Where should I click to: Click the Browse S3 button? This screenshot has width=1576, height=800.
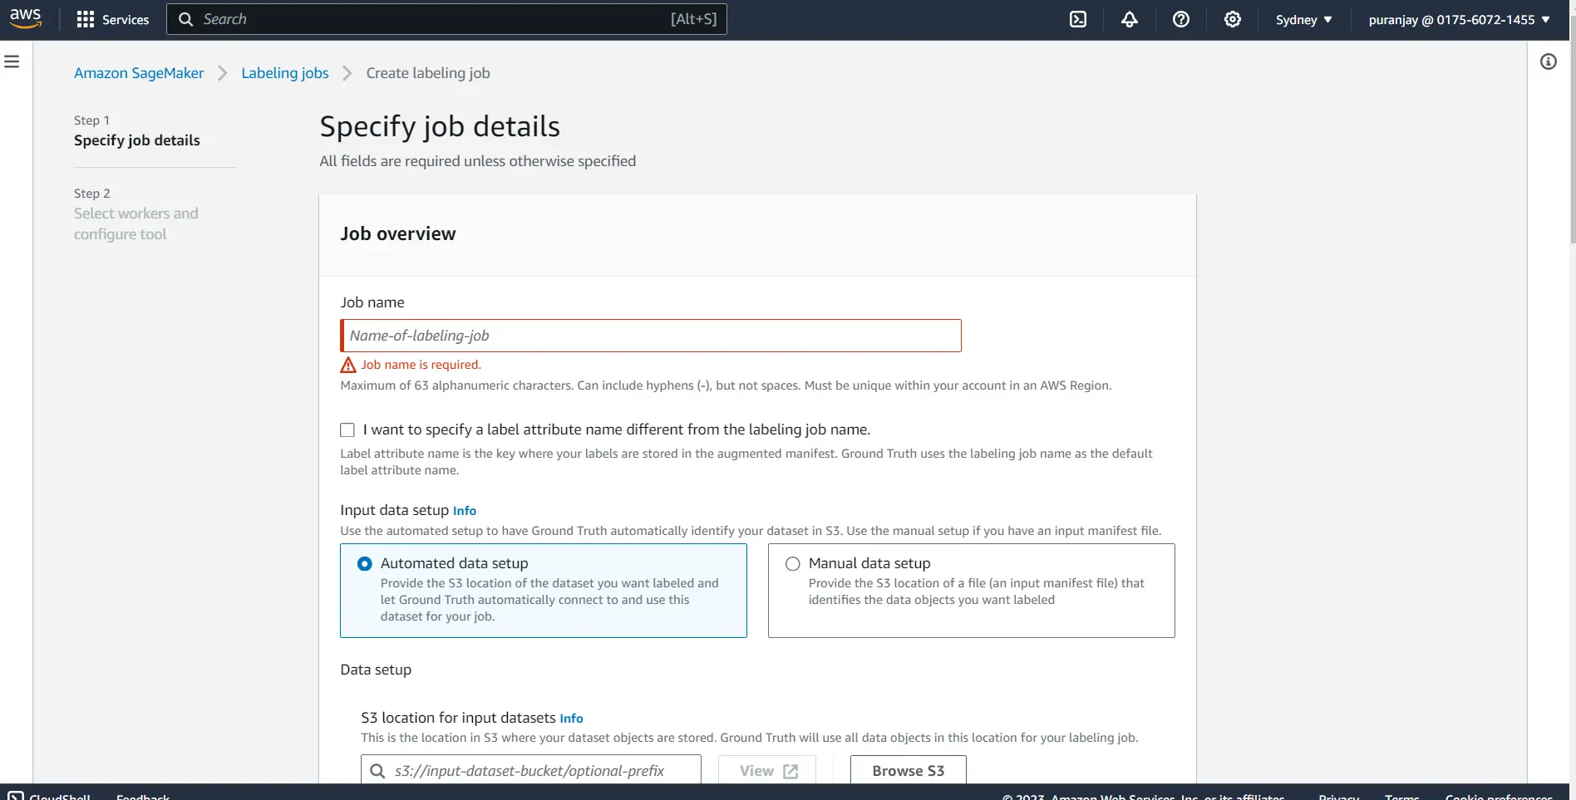pos(909,771)
